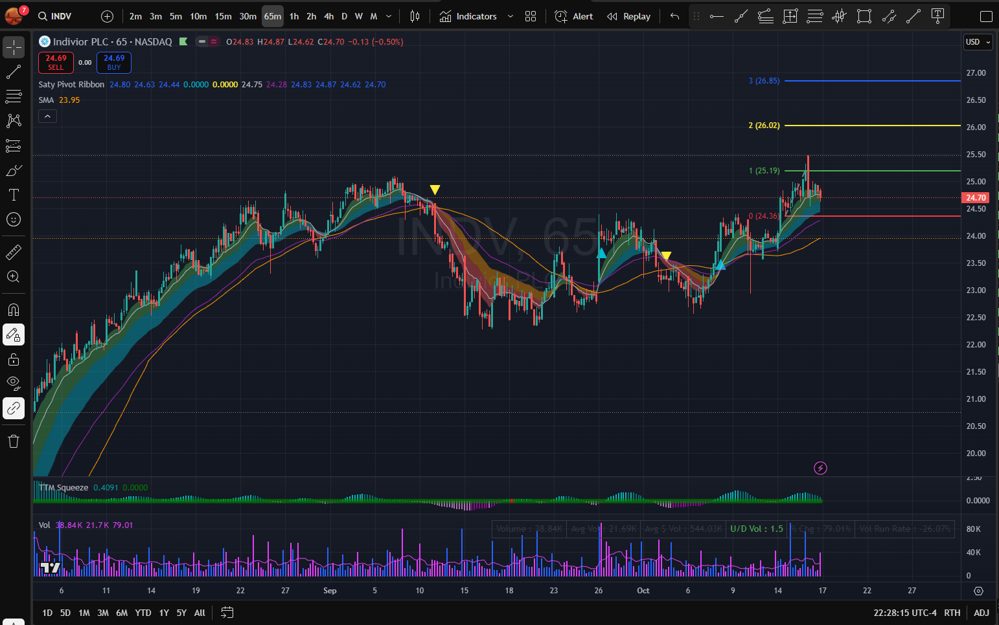Toggle the drawings sync link icon

(x=14, y=408)
